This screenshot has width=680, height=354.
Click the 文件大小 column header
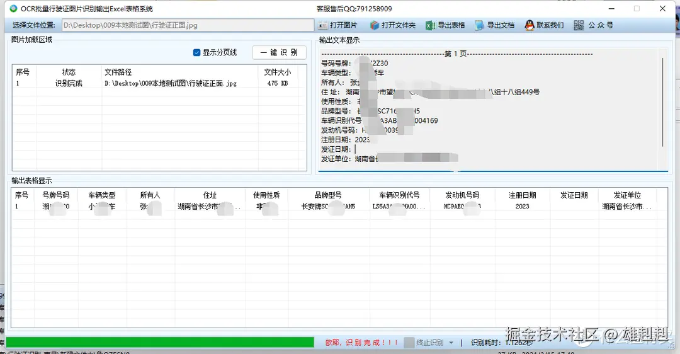(x=278, y=72)
